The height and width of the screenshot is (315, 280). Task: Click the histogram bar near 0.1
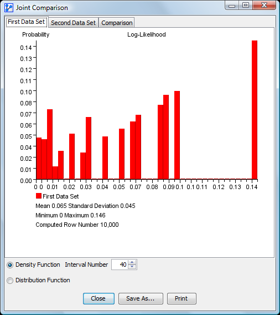pos(177,135)
